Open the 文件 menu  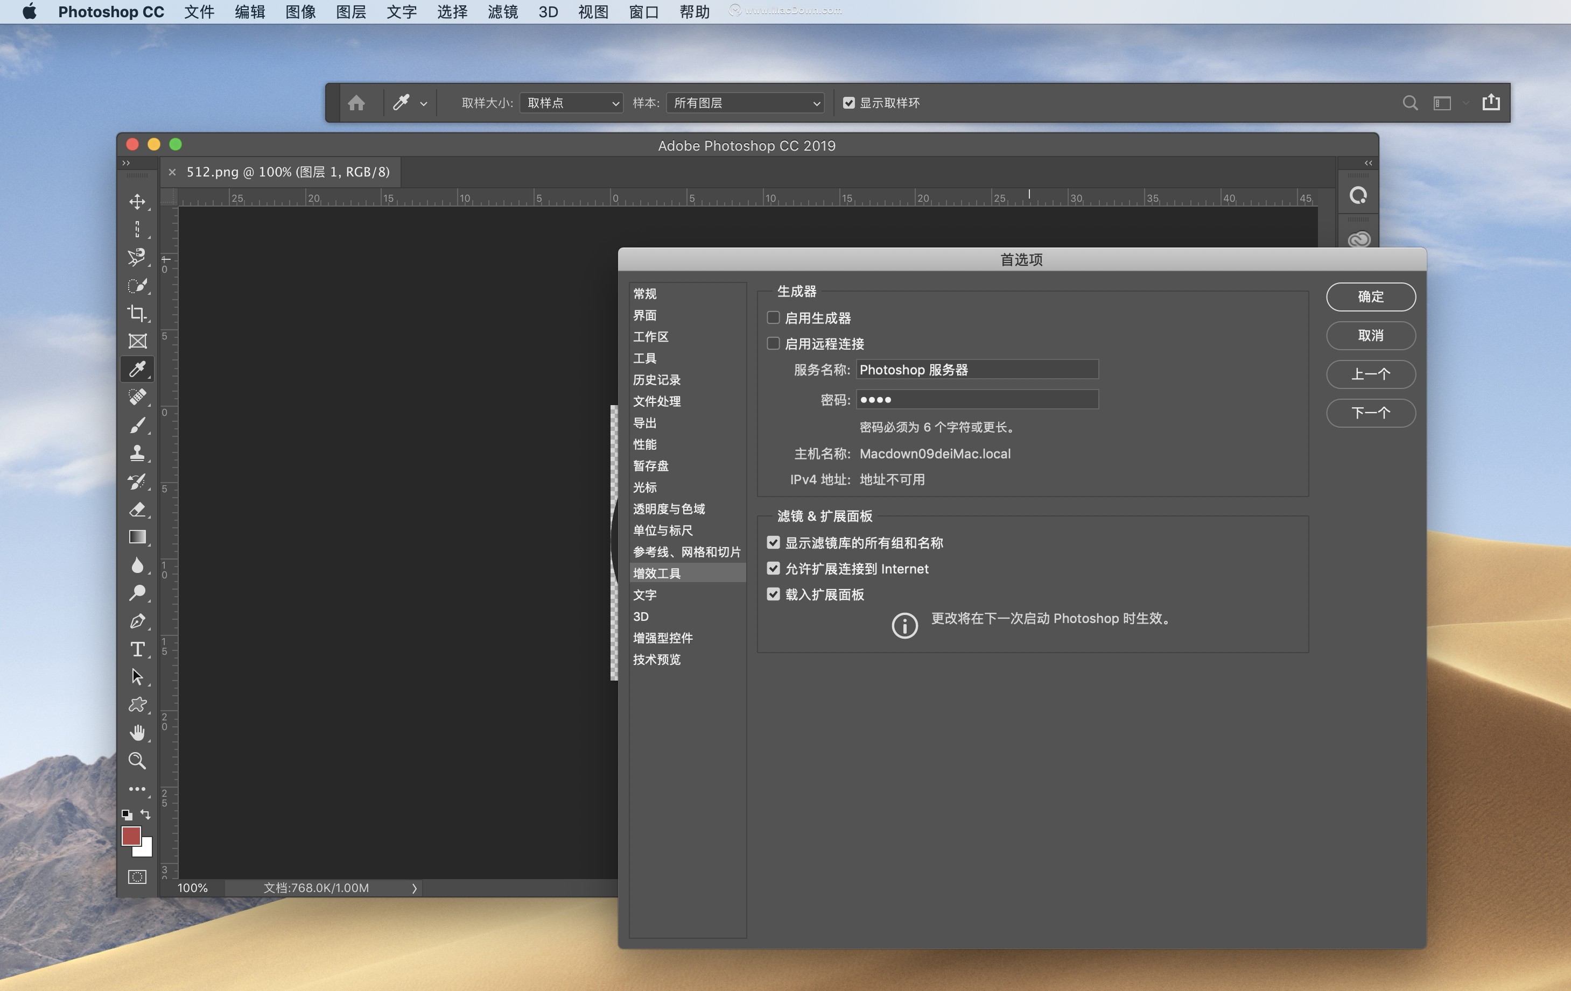[199, 12]
